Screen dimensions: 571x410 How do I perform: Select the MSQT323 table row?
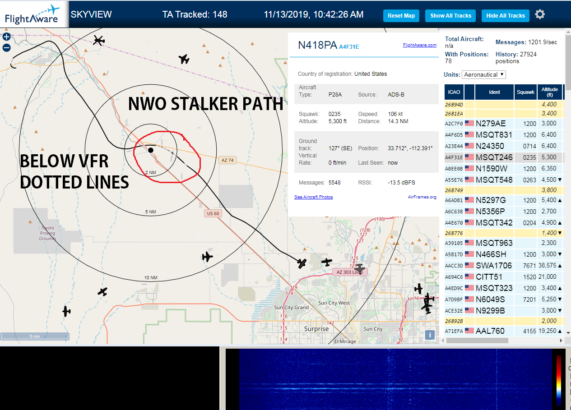[x=503, y=288]
